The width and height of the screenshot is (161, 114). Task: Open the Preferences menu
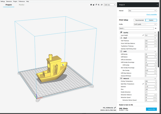pos(22,1)
